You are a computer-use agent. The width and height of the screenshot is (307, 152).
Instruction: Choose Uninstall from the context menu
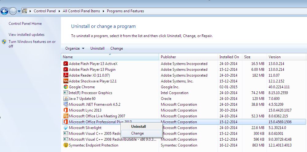pos(138,127)
